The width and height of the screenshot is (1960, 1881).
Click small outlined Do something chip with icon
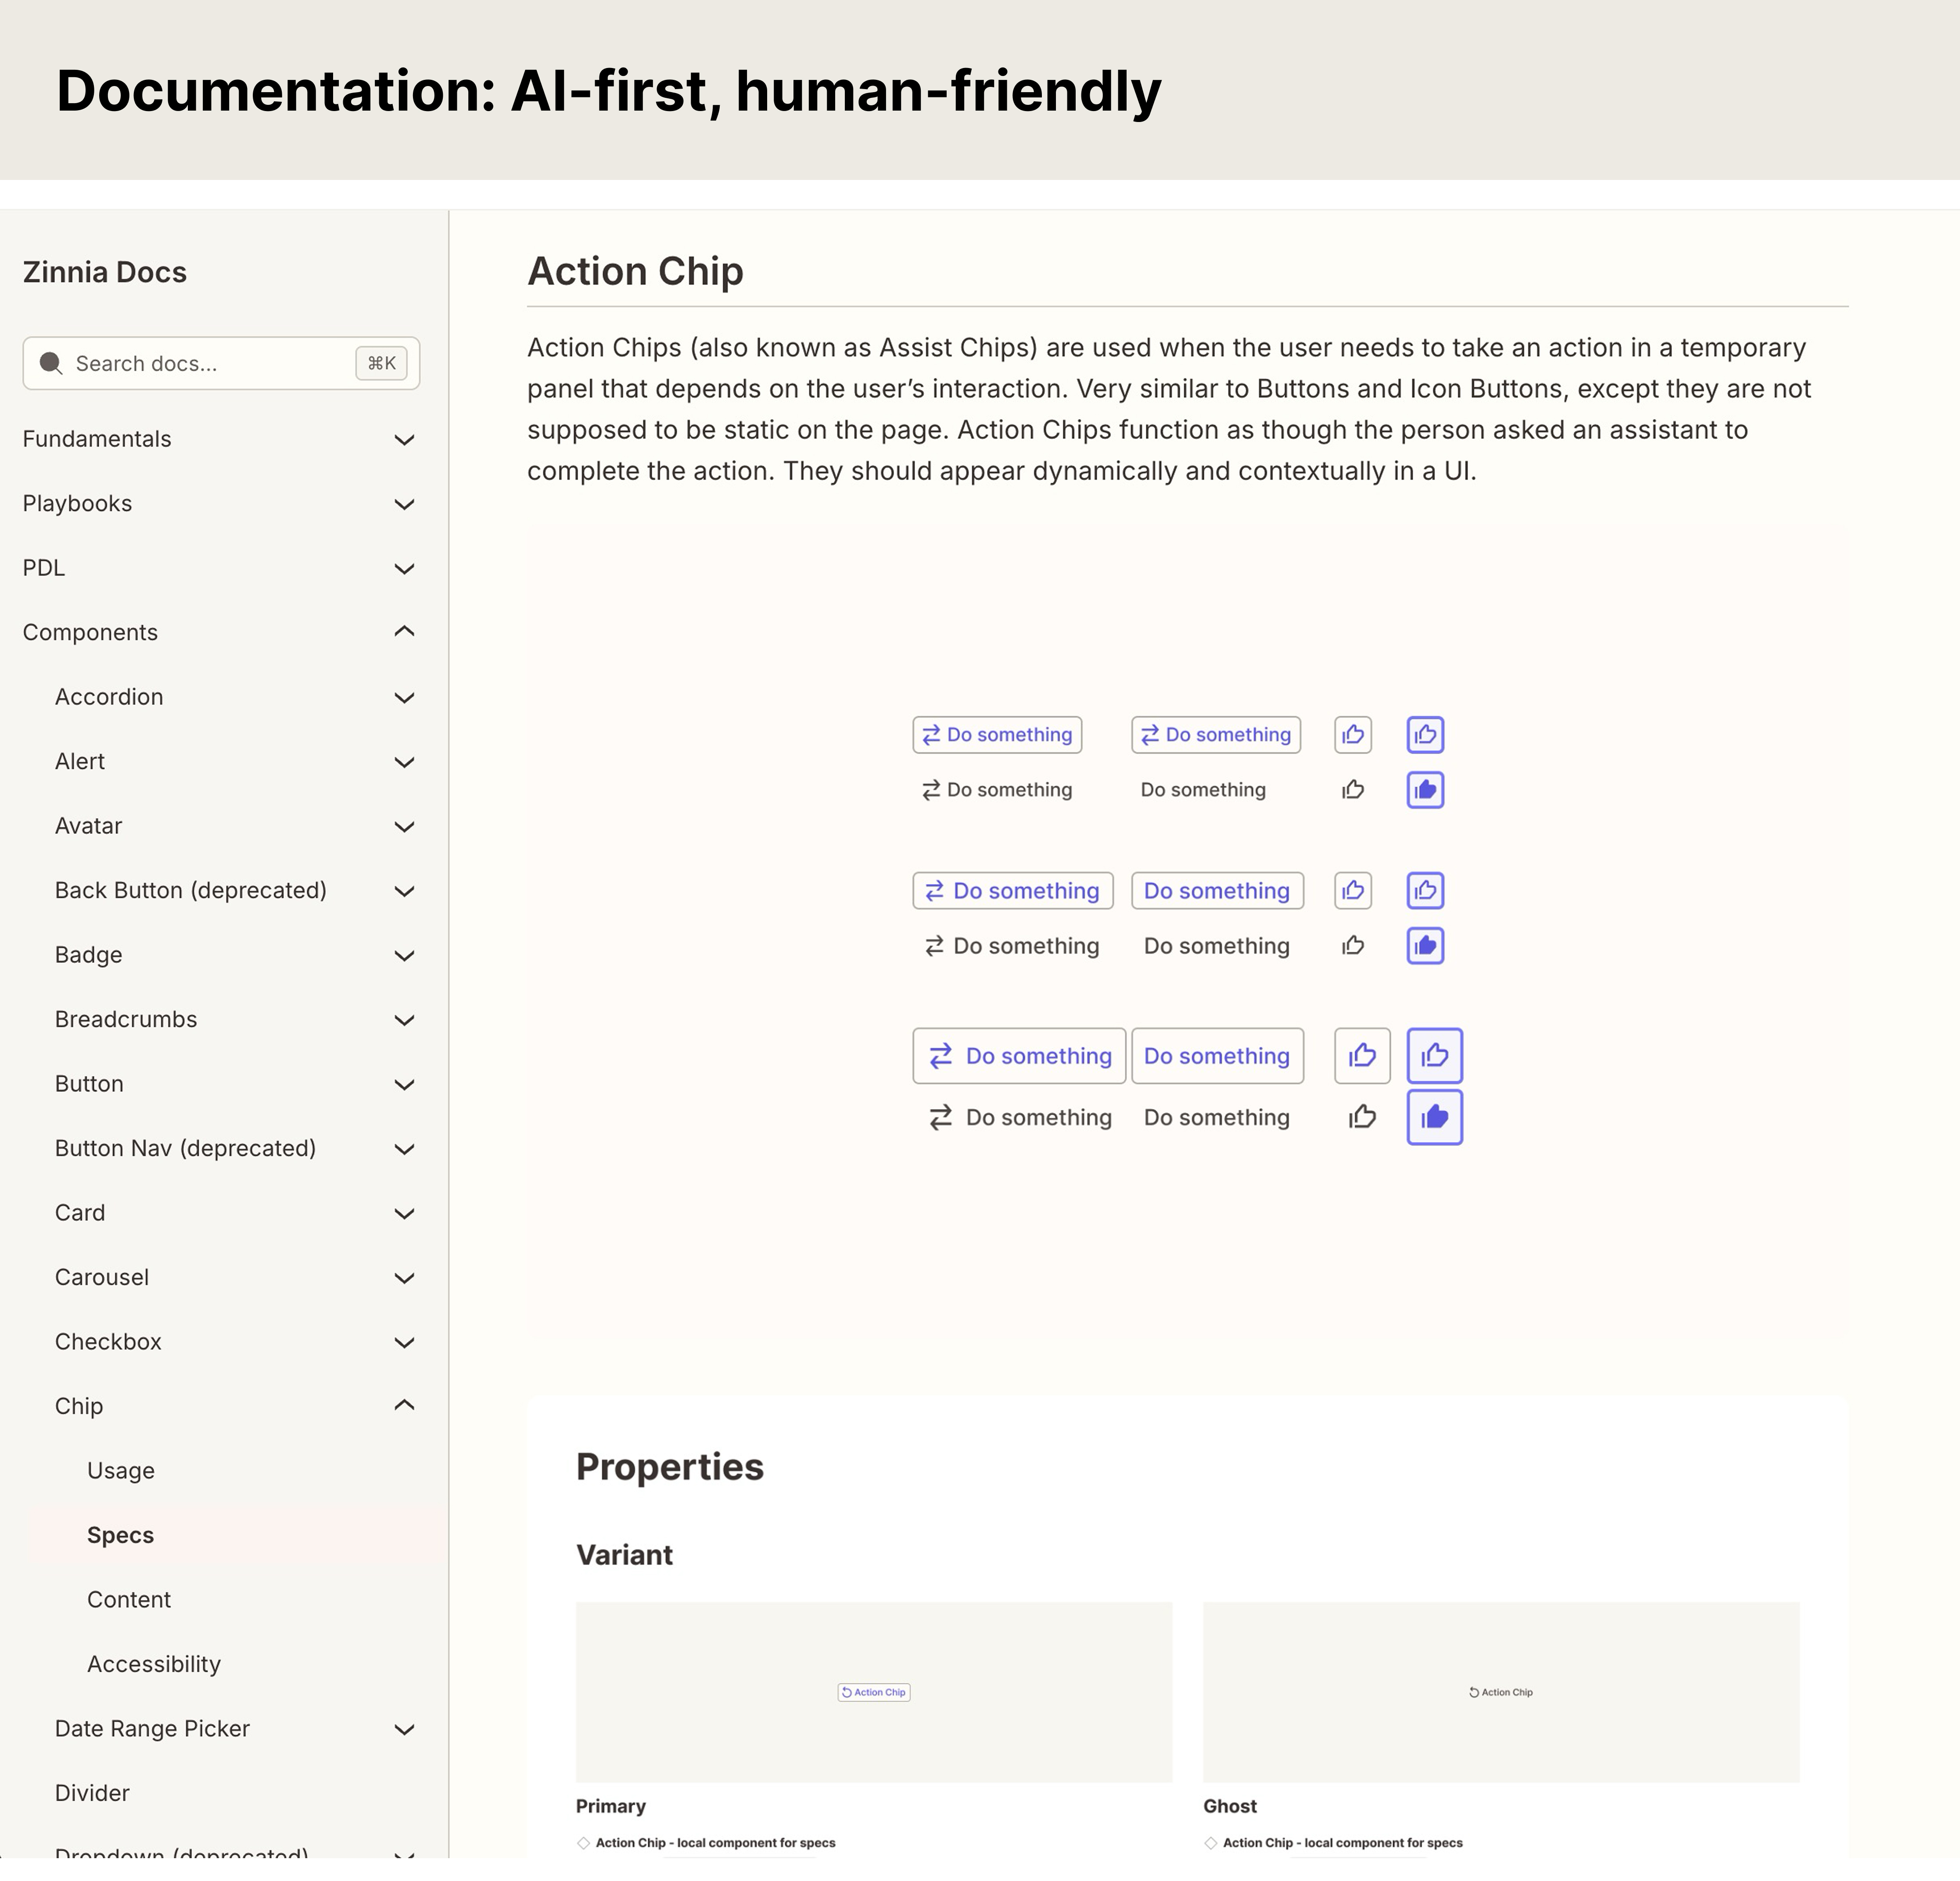[997, 735]
